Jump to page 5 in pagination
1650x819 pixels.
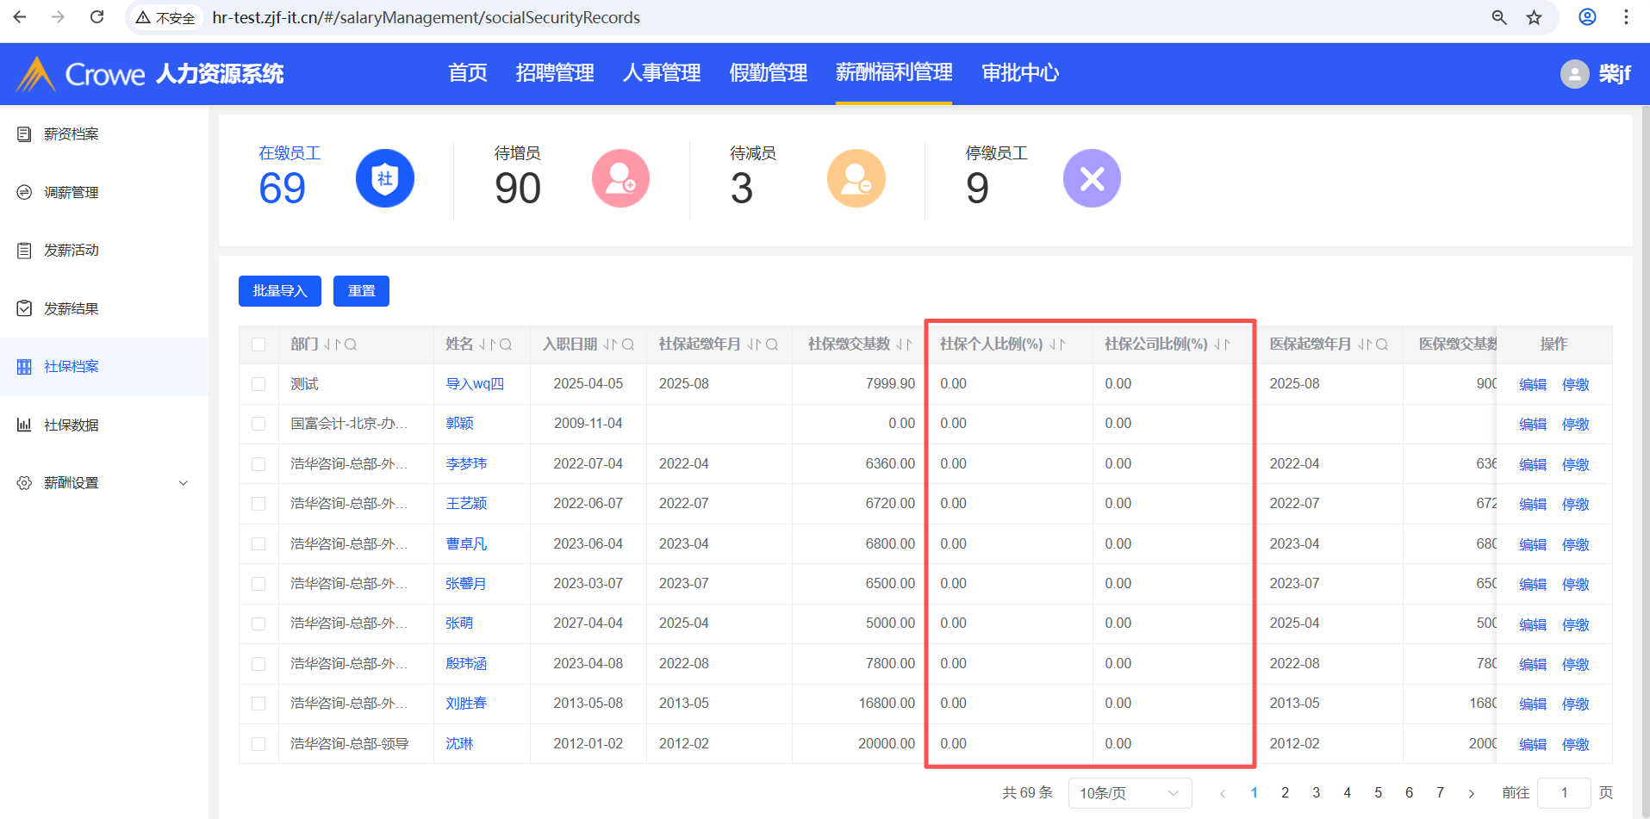1378,793
